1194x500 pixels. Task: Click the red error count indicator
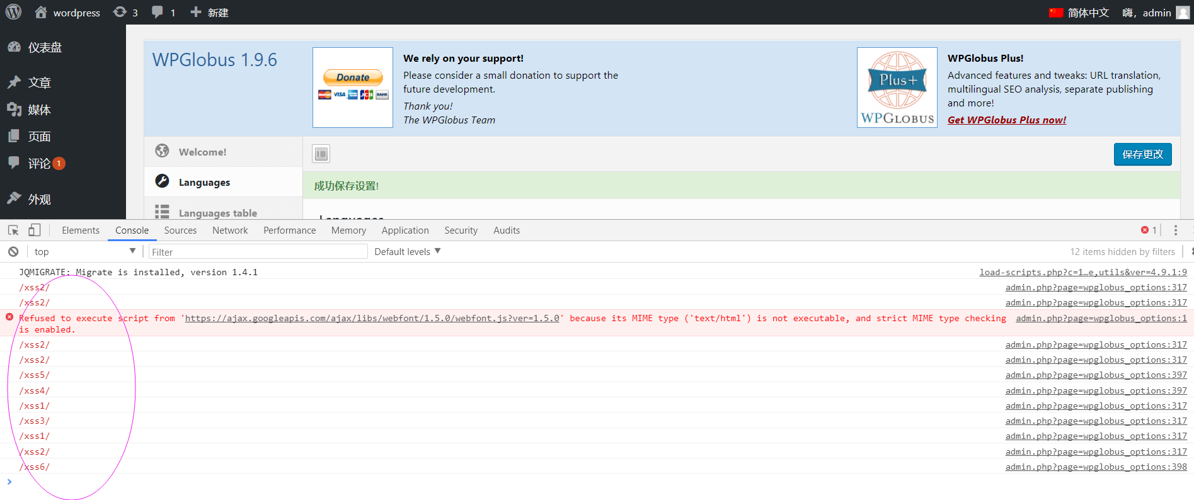1149,230
